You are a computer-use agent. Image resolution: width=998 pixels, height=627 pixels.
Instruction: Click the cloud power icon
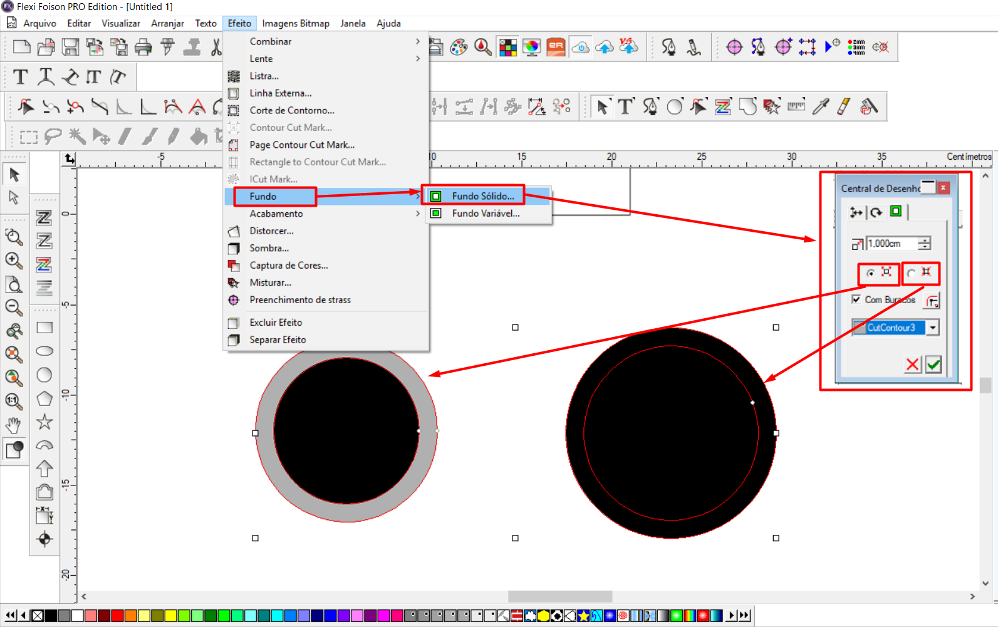click(x=581, y=47)
